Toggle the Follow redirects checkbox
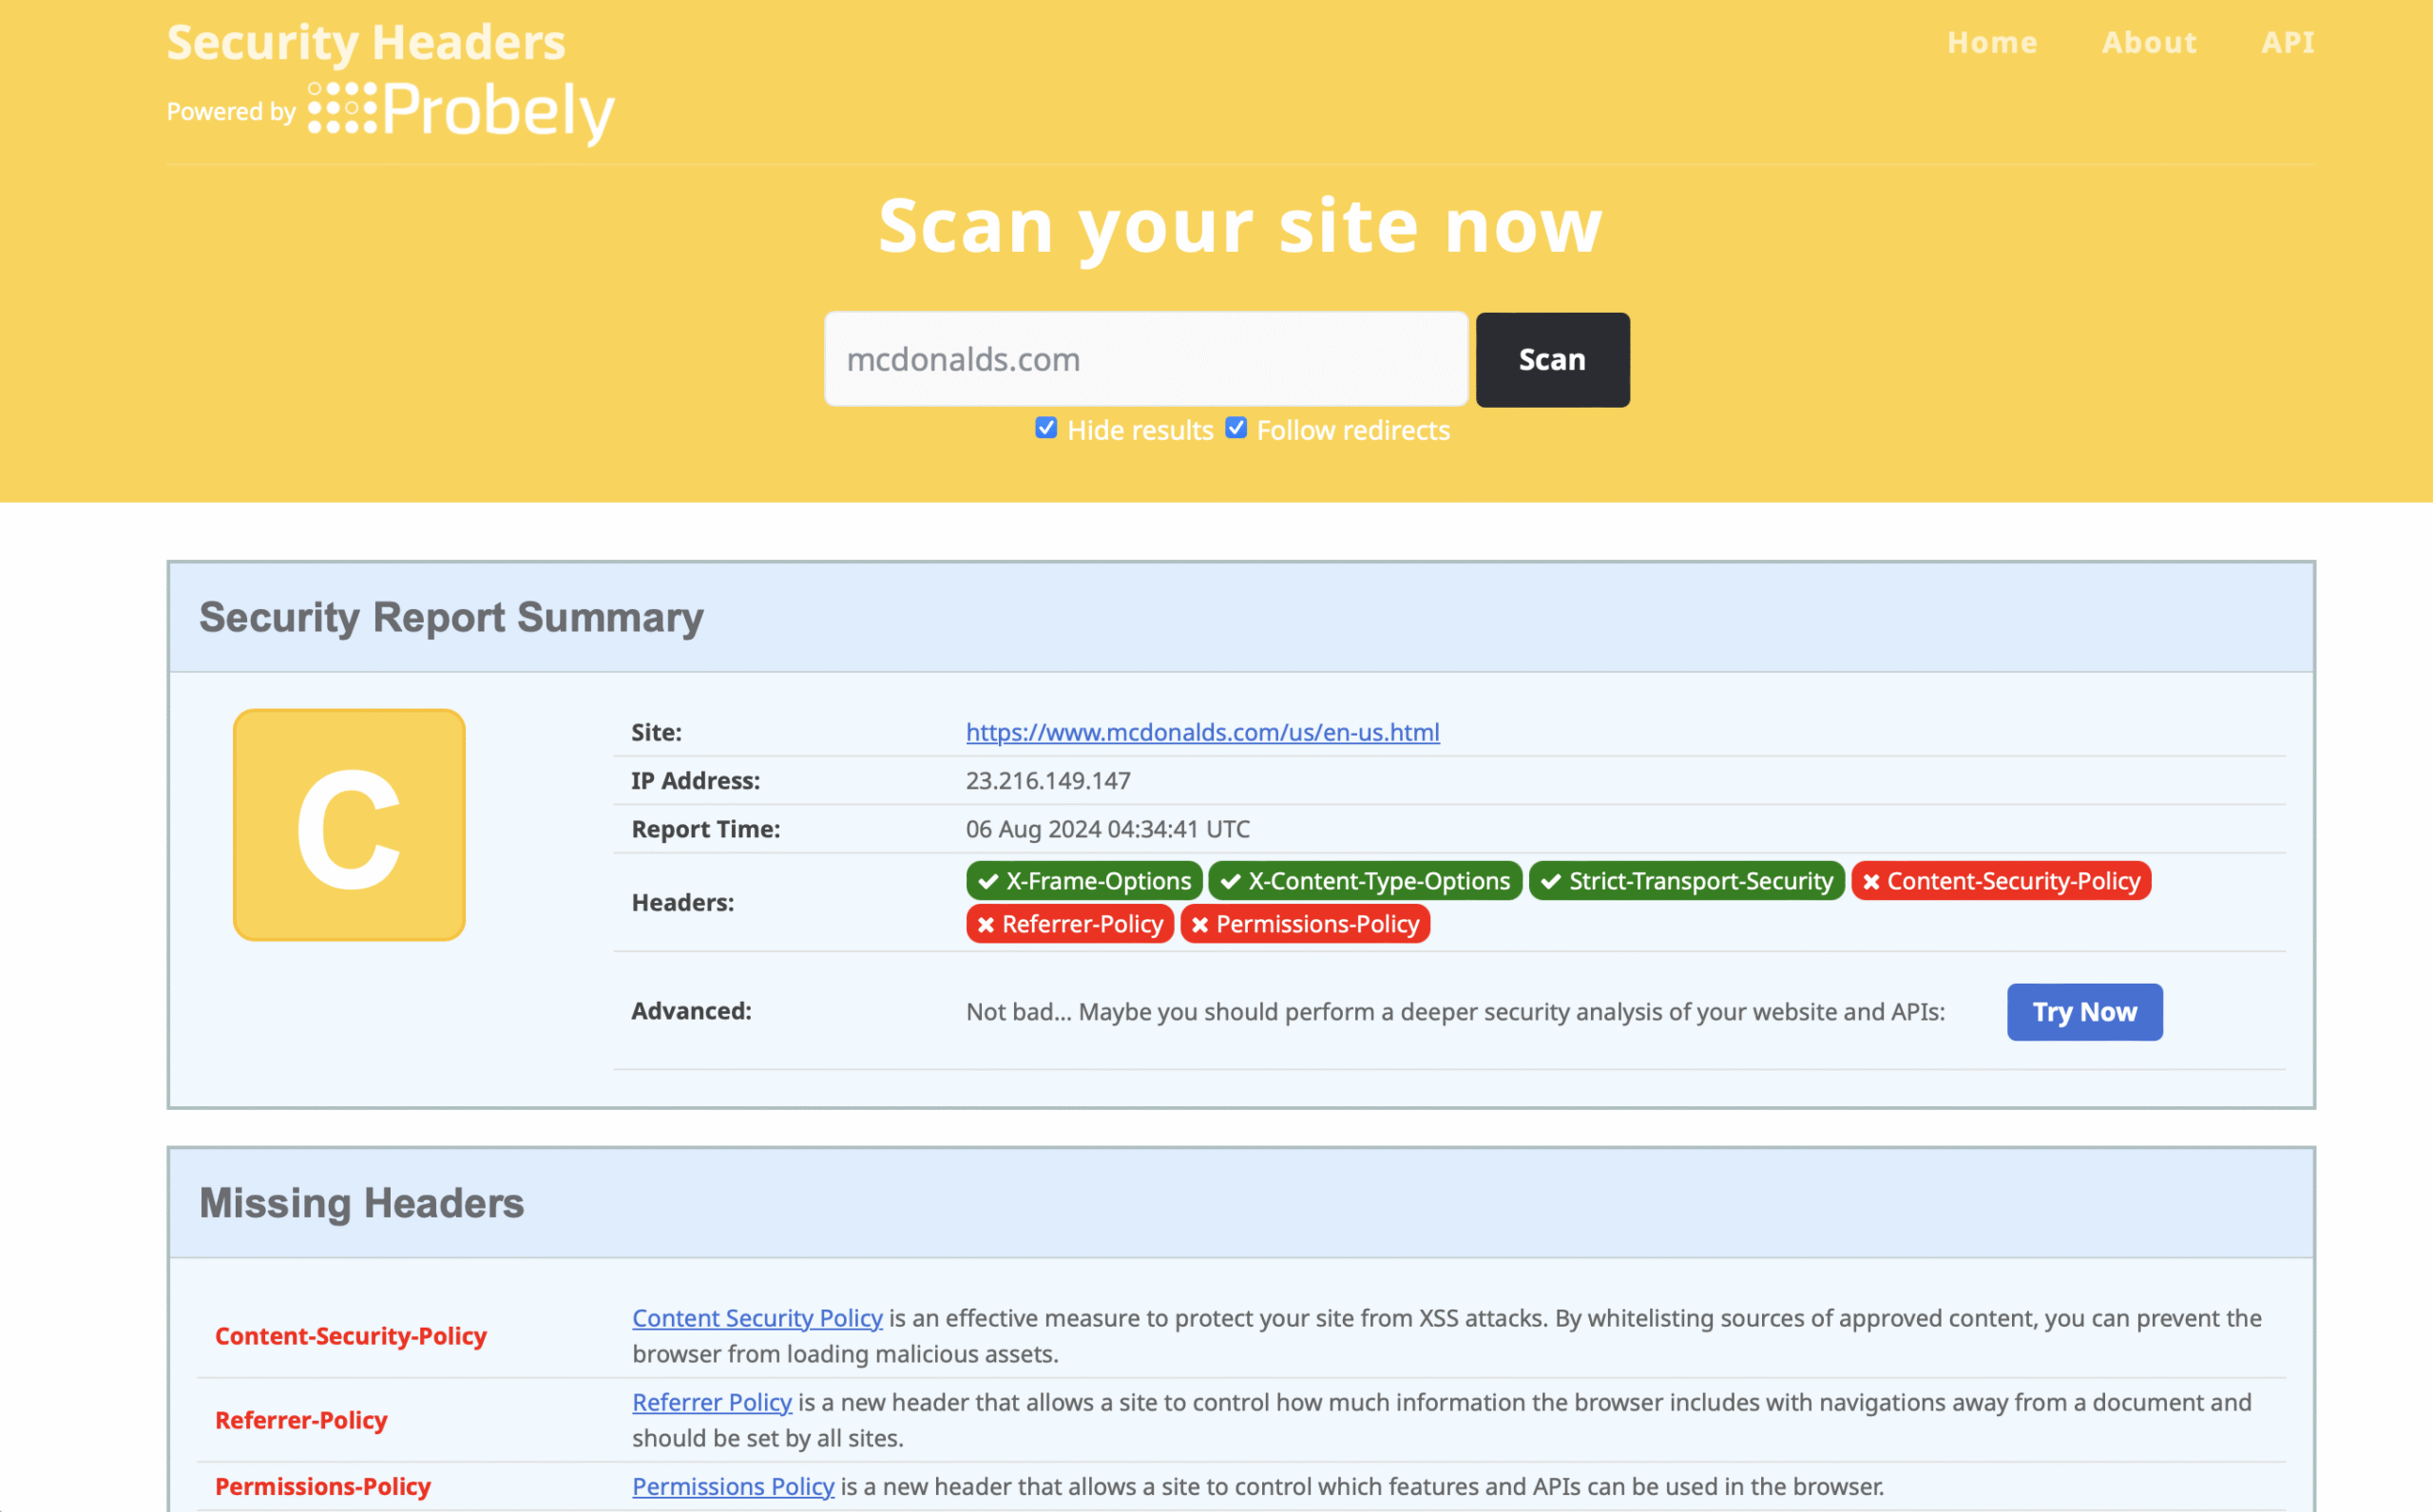 [1236, 428]
